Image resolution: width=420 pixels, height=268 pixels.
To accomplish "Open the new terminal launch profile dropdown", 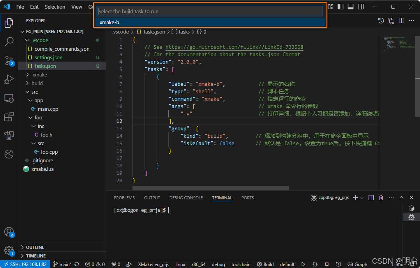I will point(362,198).
